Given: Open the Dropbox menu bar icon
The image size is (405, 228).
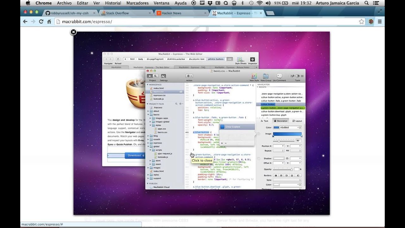Looking at the screenshot, I should coord(210,3).
